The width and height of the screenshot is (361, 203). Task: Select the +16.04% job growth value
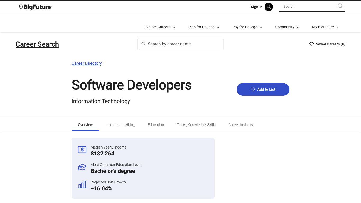point(101,188)
